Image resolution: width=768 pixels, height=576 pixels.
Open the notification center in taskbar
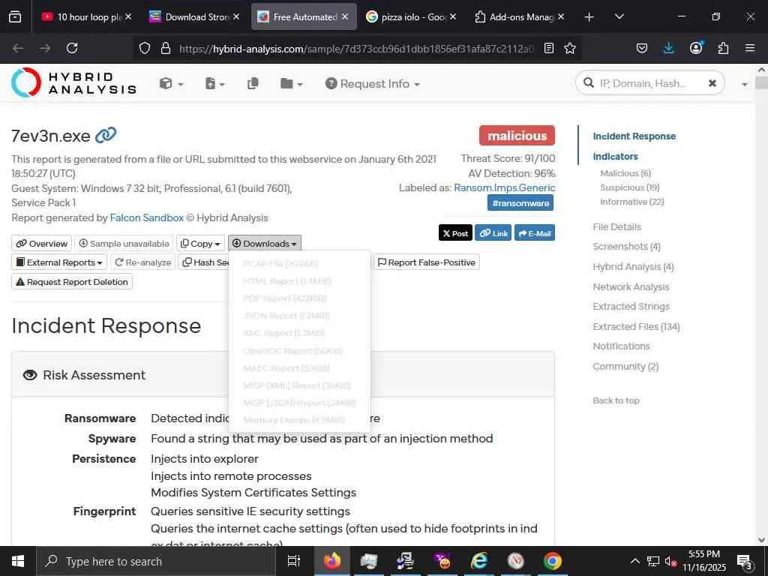point(745,561)
